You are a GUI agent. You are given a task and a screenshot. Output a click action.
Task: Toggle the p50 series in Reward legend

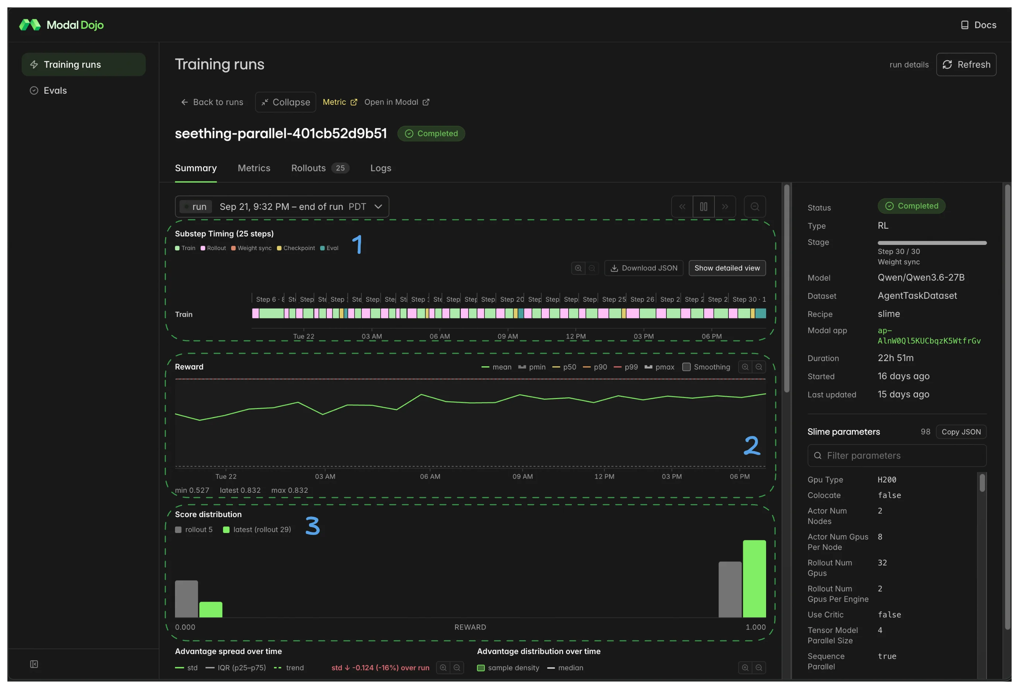[564, 367]
